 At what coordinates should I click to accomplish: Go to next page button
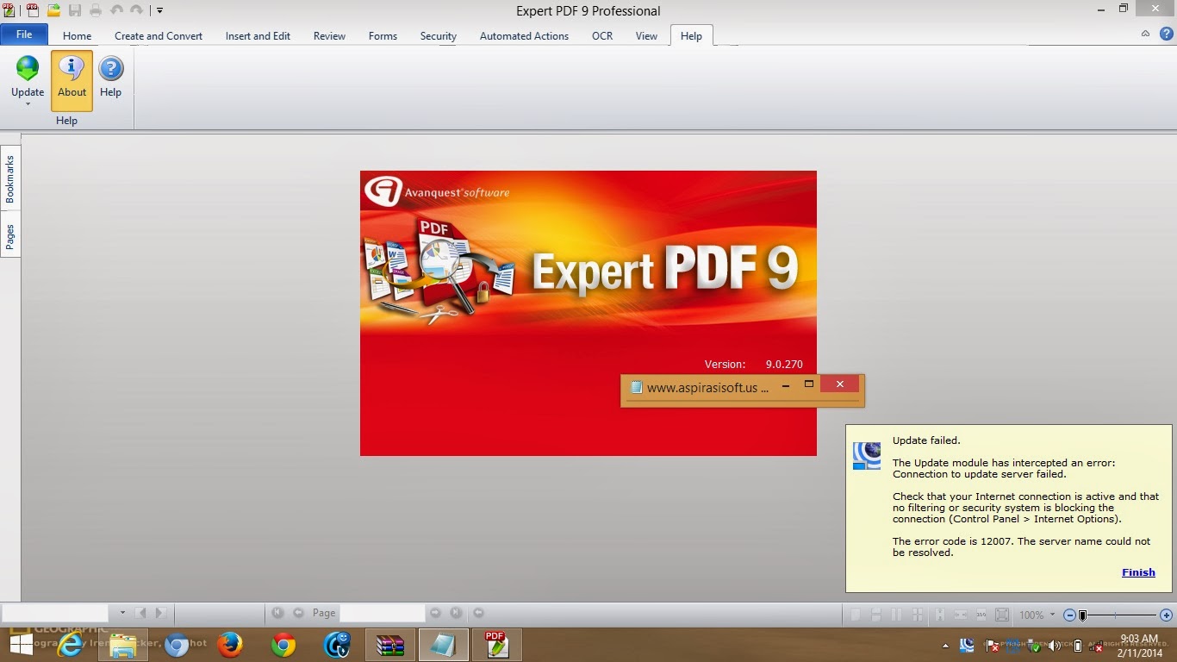435,613
